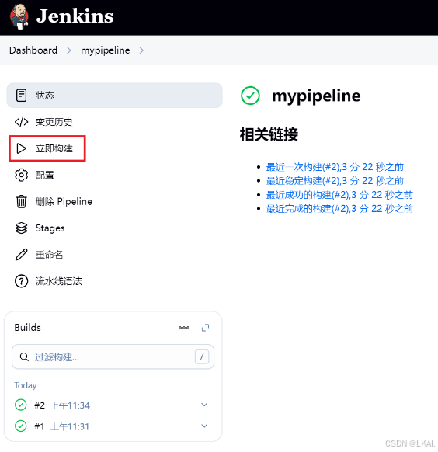Open 最近完成的构建(#2) link

pyautogui.click(x=339, y=208)
